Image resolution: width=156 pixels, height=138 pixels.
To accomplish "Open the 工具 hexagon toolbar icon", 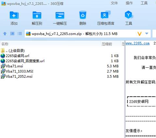I will pyautogui.click(x=129, y=15).
